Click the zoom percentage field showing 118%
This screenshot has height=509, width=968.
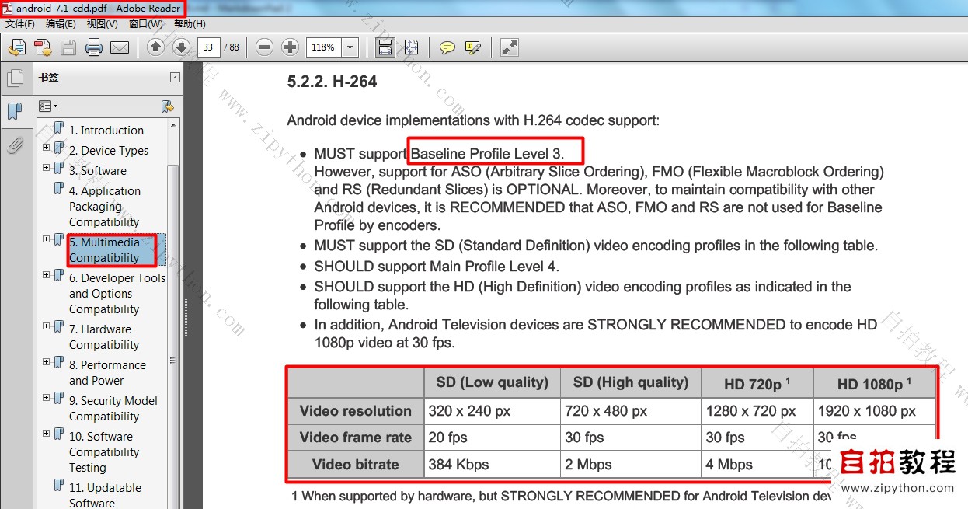click(x=325, y=47)
